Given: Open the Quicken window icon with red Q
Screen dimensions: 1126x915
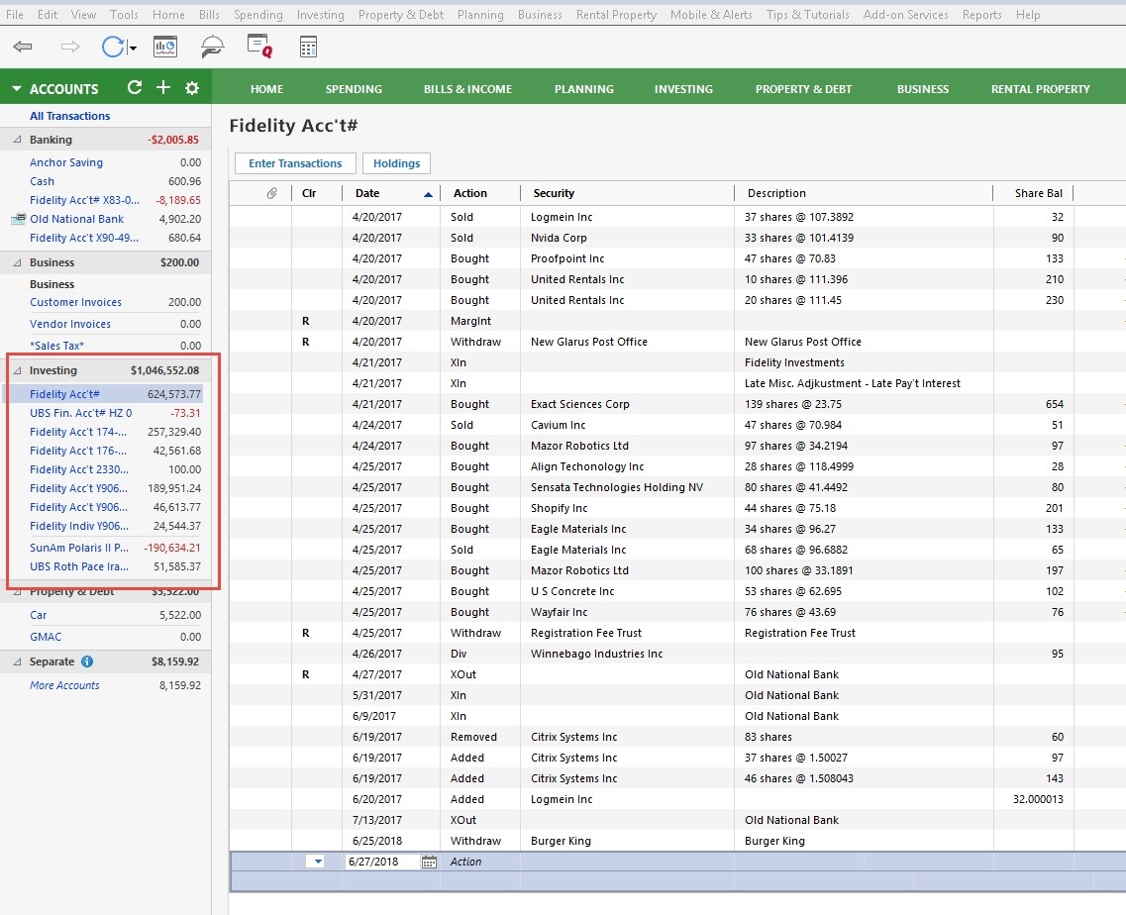Looking at the screenshot, I should coord(259,48).
